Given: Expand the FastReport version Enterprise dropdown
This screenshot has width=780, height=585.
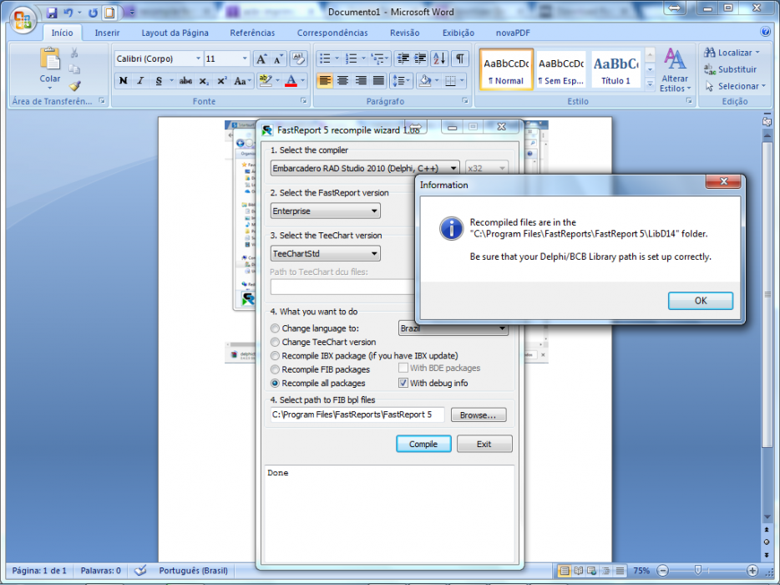Looking at the screenshot, I should pyautogui.click(x=326, y=211).
